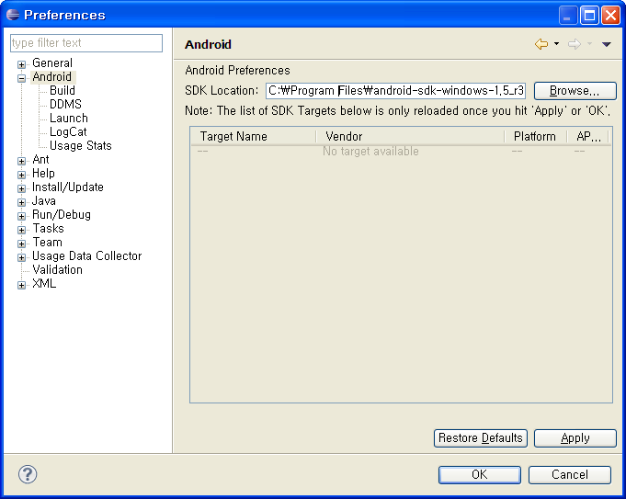This screenshot has height=499, width=626.
Task: Click the Platform column header
Action: [x=536, y=137]
